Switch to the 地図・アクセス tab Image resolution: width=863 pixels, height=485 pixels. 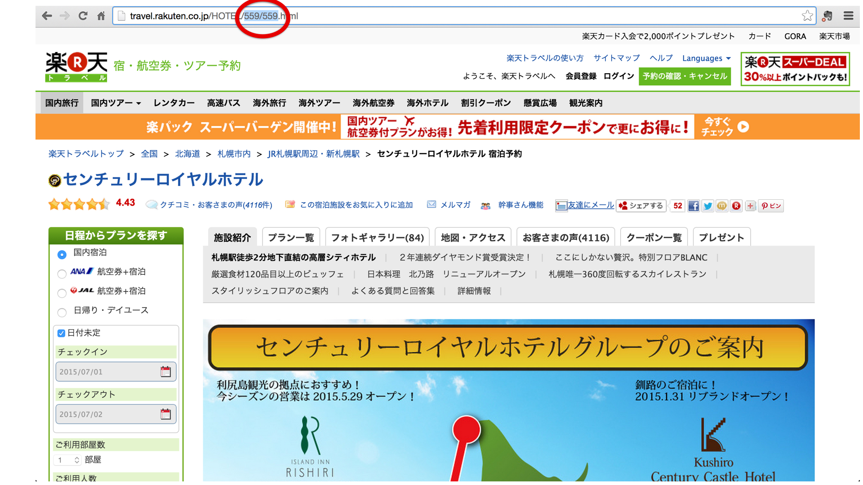pyautogui.click(x=473, y=237)
